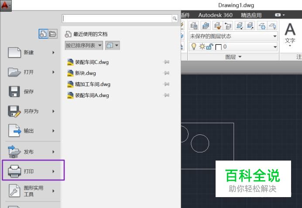Click the printer icon
Viewport: 302px width, 208px height.
[14, 171]
